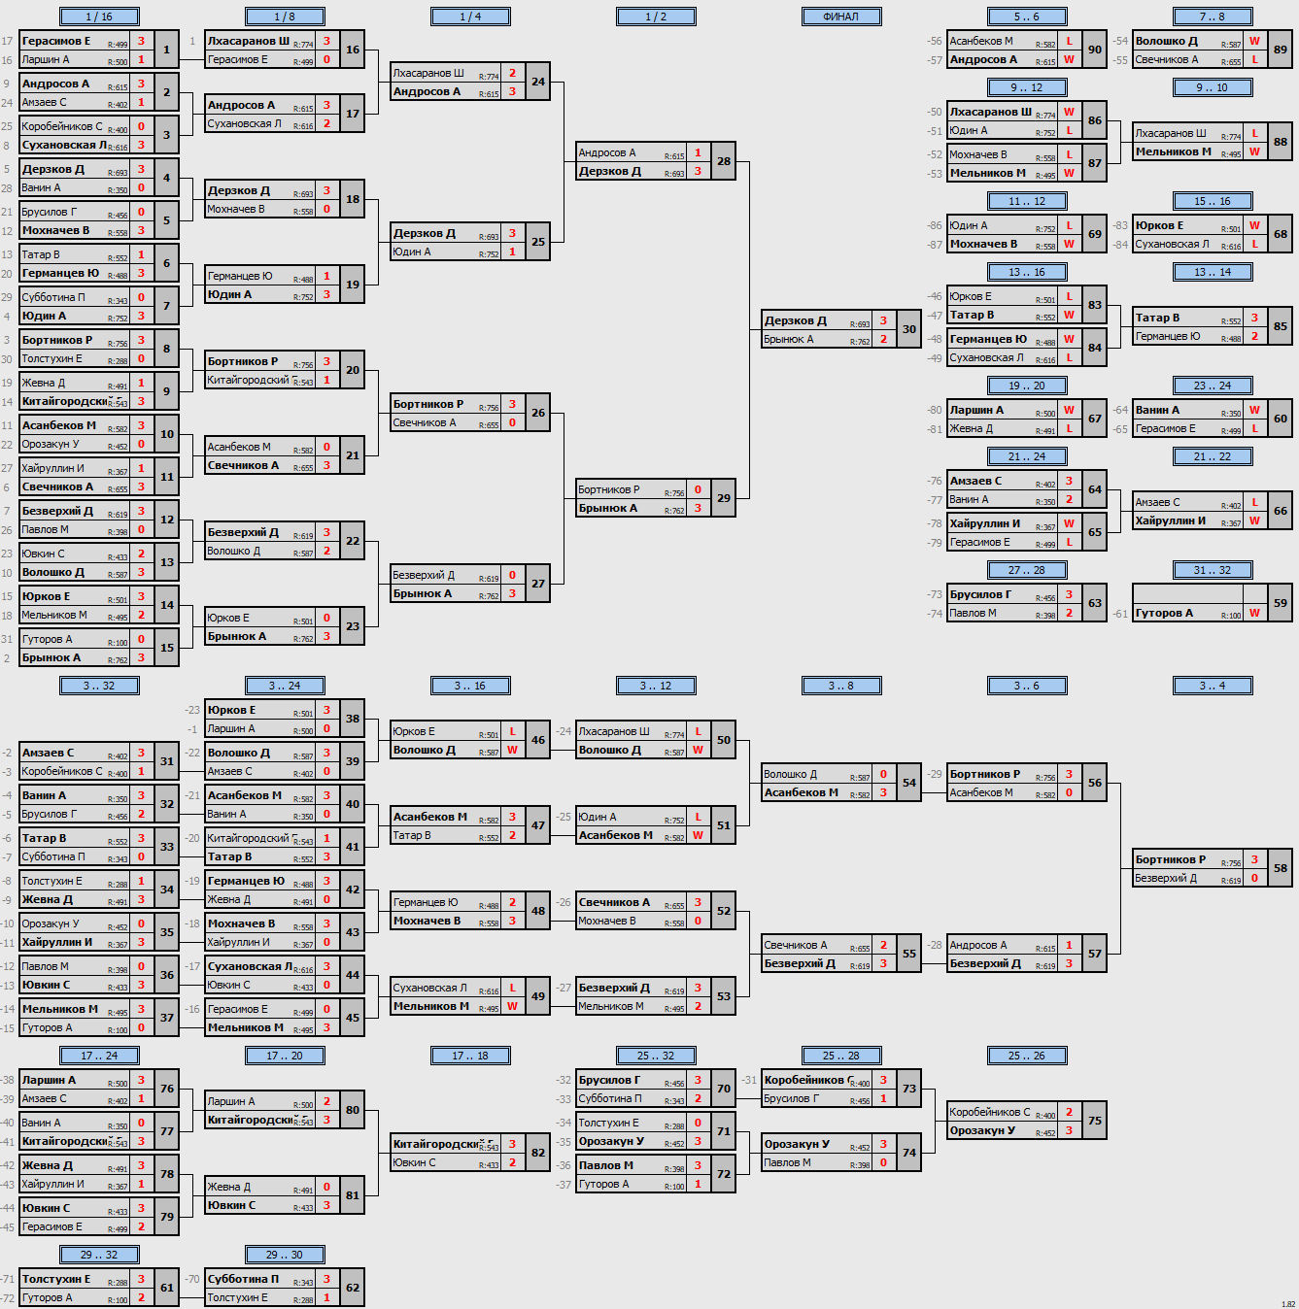The width and height of the screenshot is (1299, 1309).
Task: Click match number box 30 in the final
Action: (909, 329)
